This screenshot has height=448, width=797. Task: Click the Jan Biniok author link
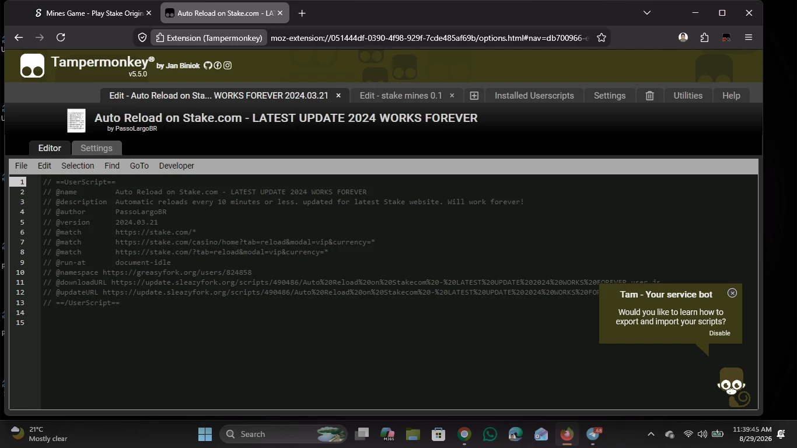(x=183, y=66)
